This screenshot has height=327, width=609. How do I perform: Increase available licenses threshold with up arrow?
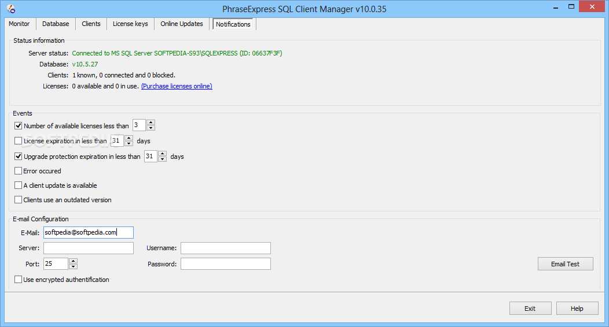tap(151, 122)
